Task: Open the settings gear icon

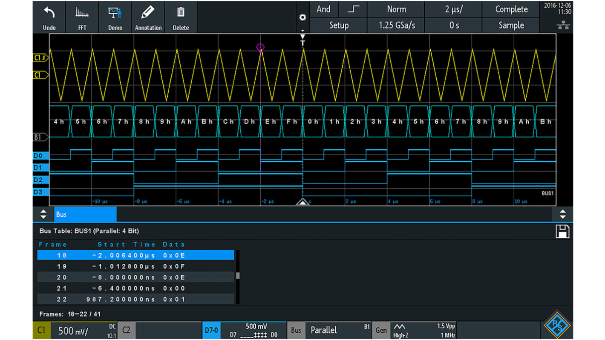Action: [302, 17]
